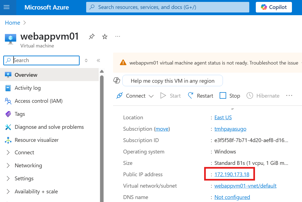302x202 pixels.
Task: Collapse the left resource menu
Action: (x=98, y=60)
